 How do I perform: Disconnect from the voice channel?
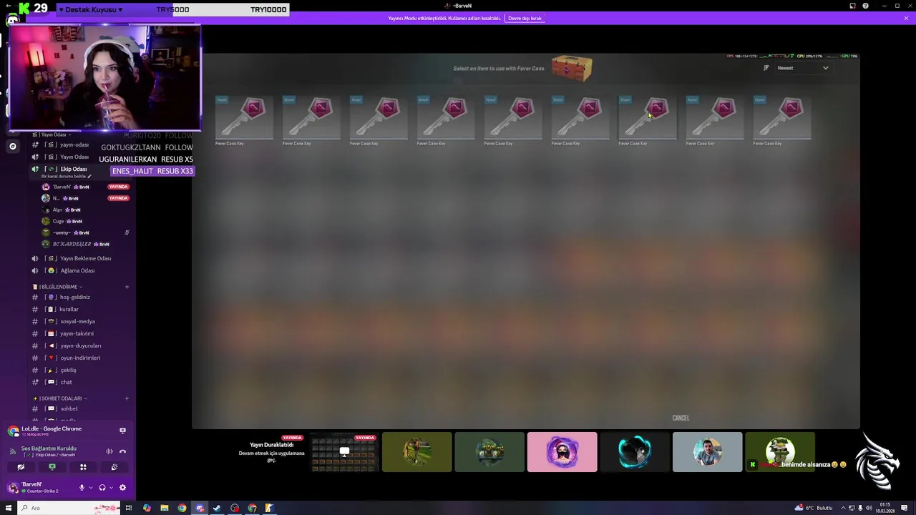pyautogui.click(x=122, y=451)
